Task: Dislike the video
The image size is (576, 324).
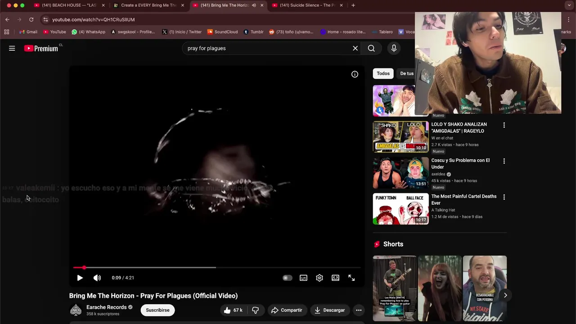Action: coord(256,310)
